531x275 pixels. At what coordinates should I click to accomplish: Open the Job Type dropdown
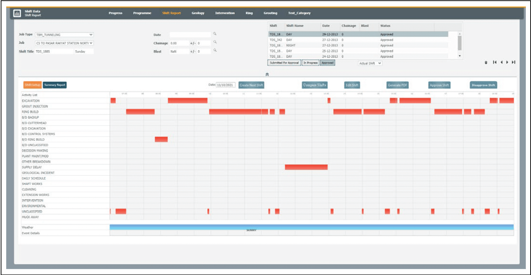tap(64, 35)
